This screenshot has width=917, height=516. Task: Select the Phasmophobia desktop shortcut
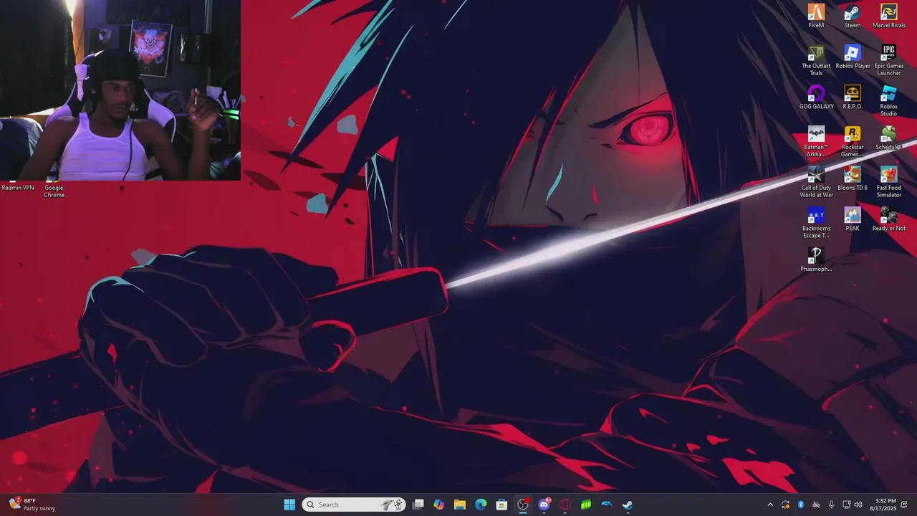click(816, 260)
